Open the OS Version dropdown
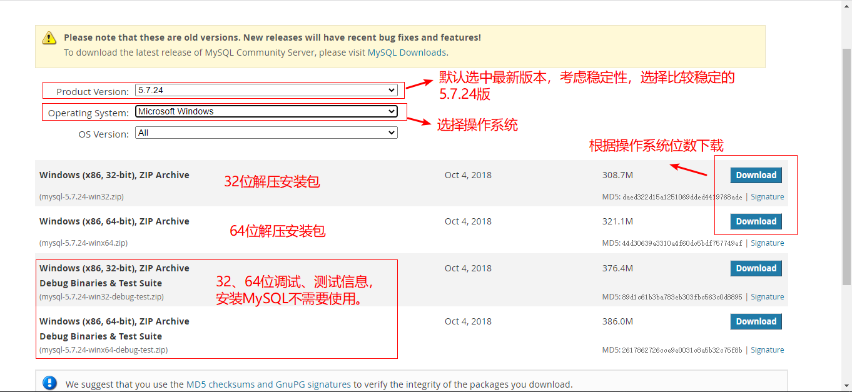 (x=266, y=133)
